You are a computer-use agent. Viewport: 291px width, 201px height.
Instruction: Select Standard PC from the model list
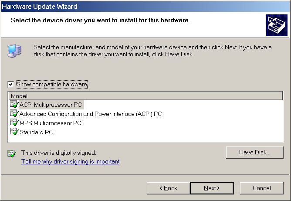36,132
